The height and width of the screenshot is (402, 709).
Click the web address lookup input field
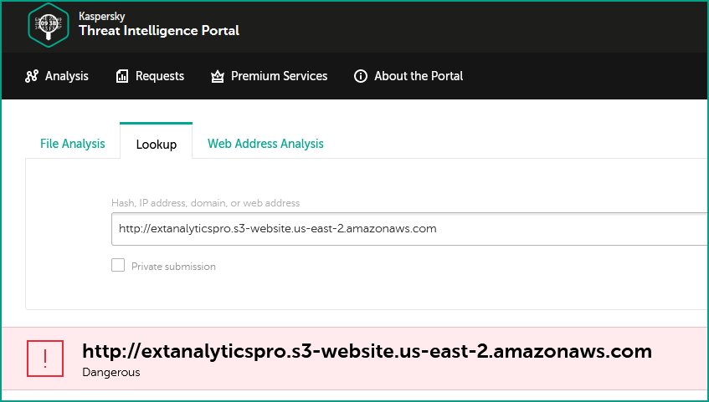pyautogui.click(x=409, y=228)
